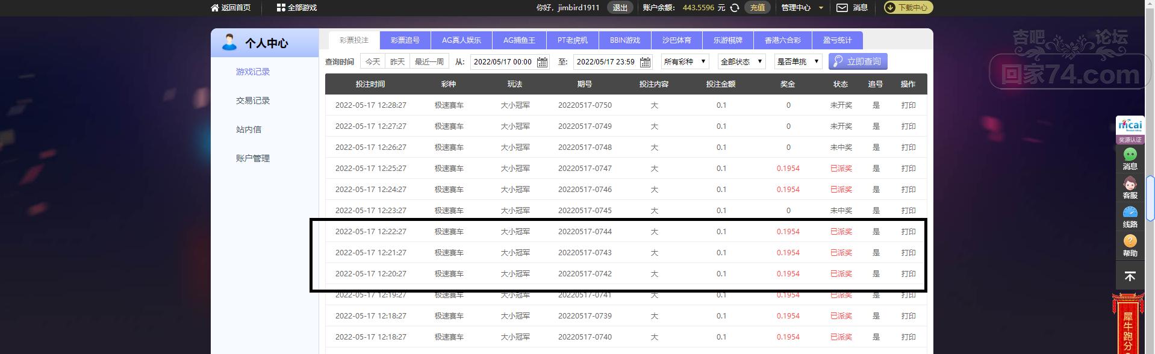Open the 沙巴体育 tab

677,40
